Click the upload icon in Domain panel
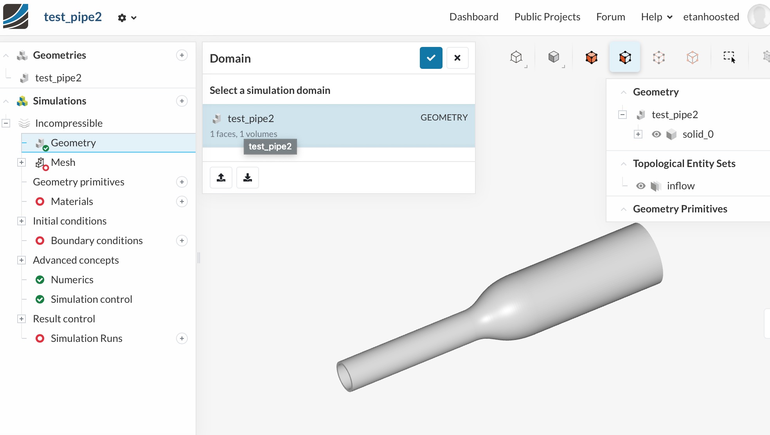 point(221,178)
